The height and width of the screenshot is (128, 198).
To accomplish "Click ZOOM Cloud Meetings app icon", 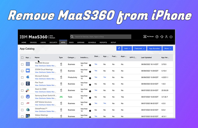I will pos(28,70).
